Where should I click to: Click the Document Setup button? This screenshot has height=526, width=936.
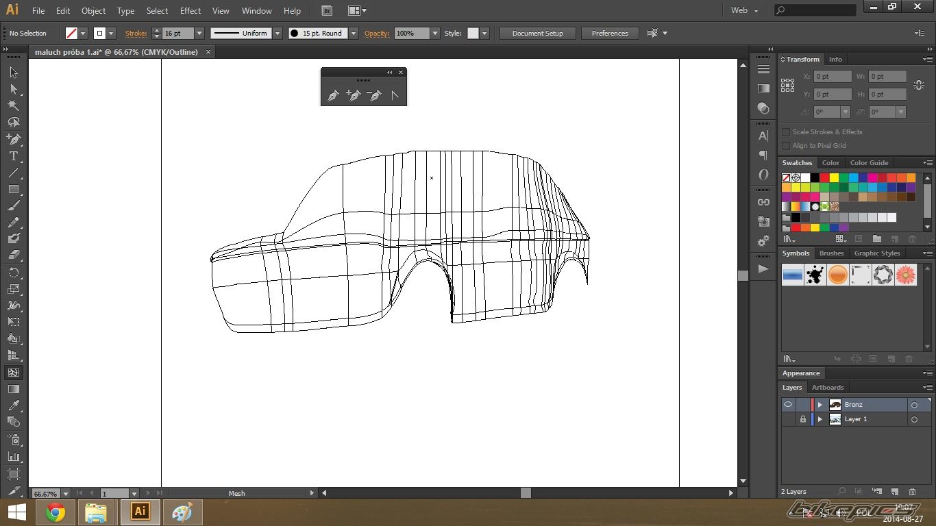(x=537, y=33)
